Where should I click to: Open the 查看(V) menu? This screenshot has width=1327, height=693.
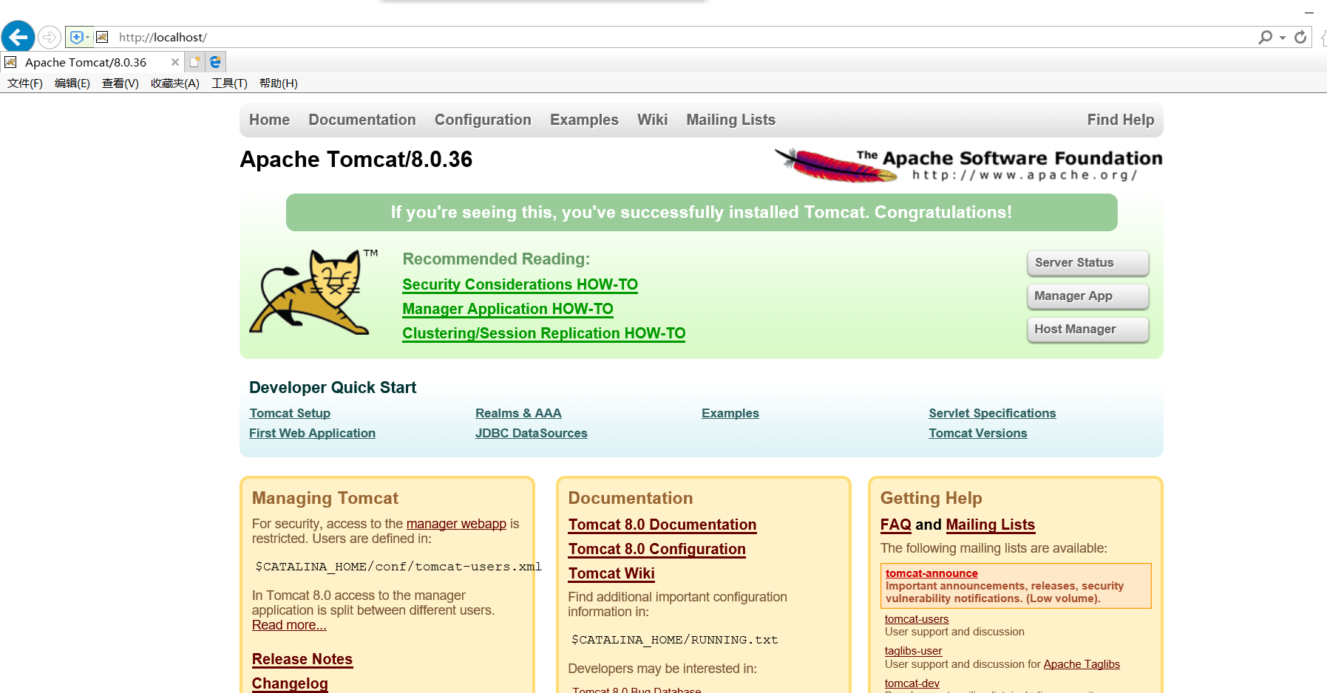coord(121,83)
